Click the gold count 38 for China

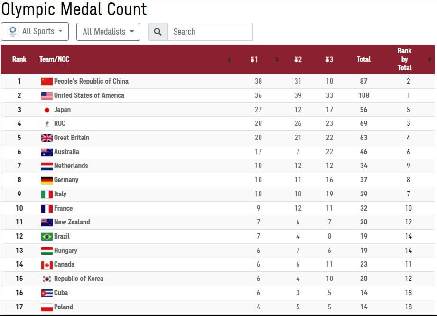pos(258,81)
